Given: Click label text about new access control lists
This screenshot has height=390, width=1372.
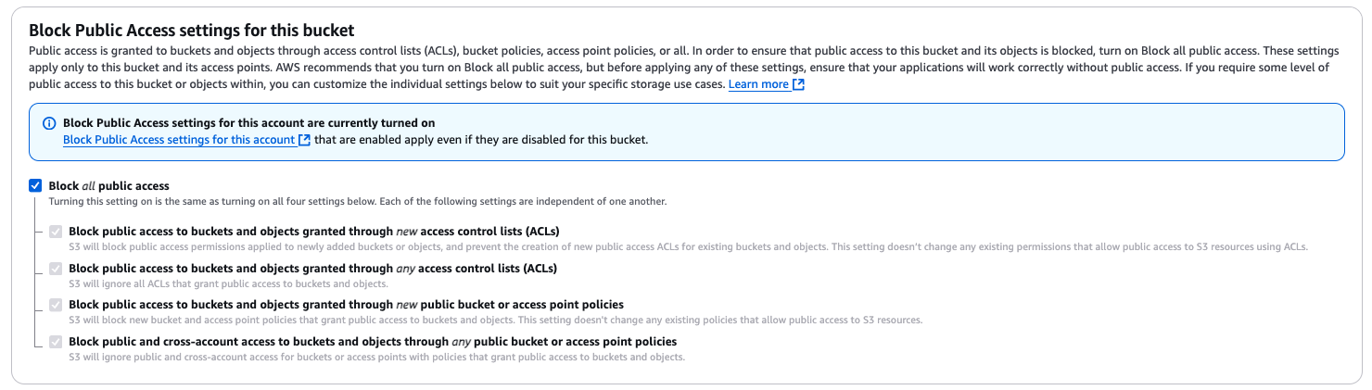Looking at the screenshot, I should [x=313, y=231].
